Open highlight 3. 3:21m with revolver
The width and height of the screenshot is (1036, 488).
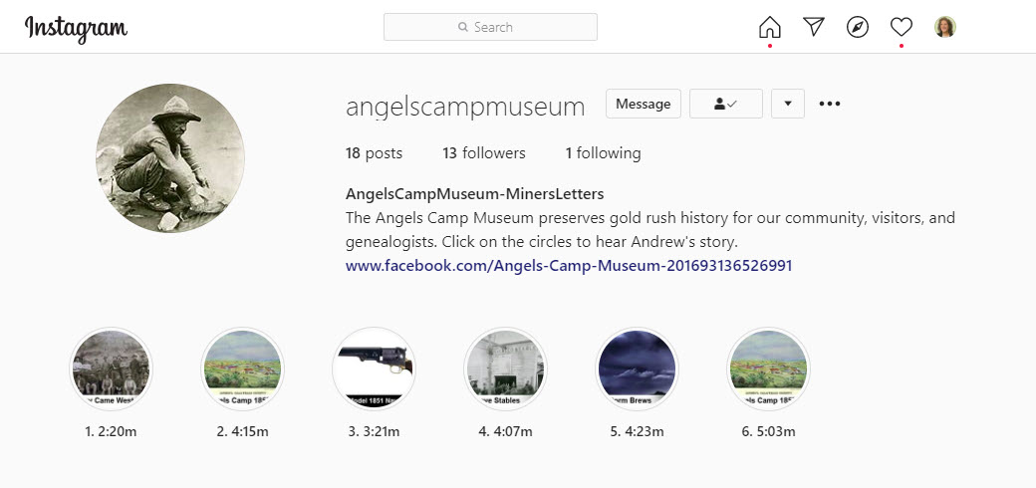[x=374, y=368]
